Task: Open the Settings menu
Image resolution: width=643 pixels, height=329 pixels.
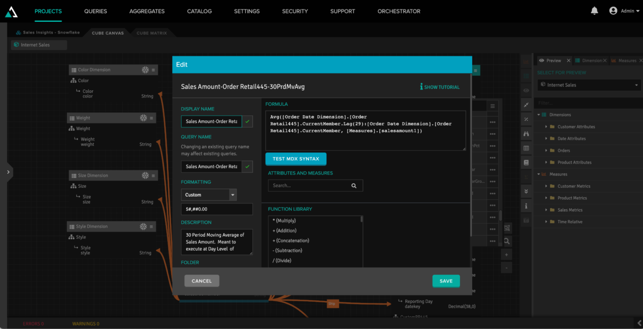Action: [x=247, y=11]
